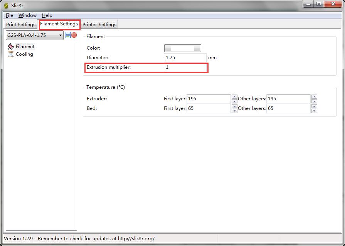Switch to the Printer Settings tab
Image resolution: width=345 pixels, height=246 pixels.
pos(99,24)
